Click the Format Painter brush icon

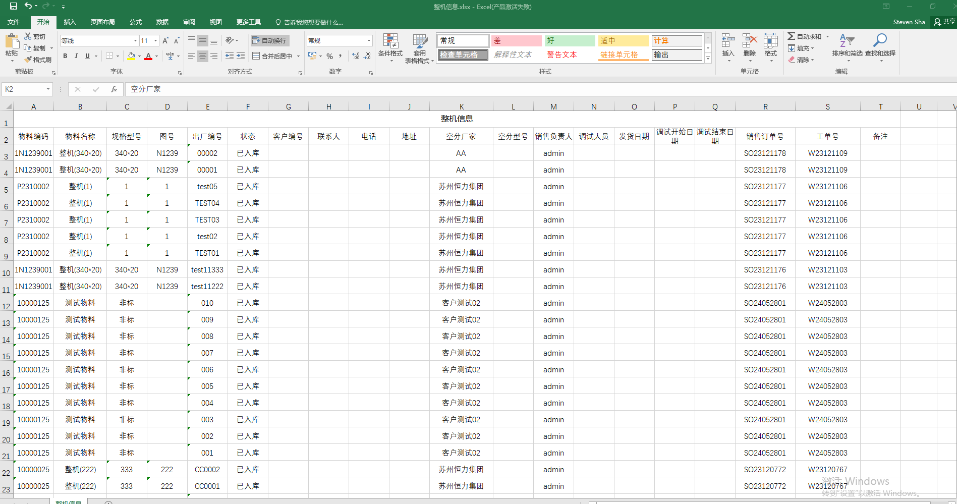[x=28, y=60]
